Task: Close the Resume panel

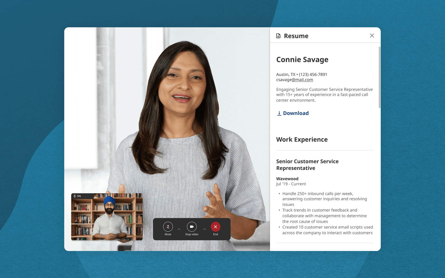Action: (372, 36)
